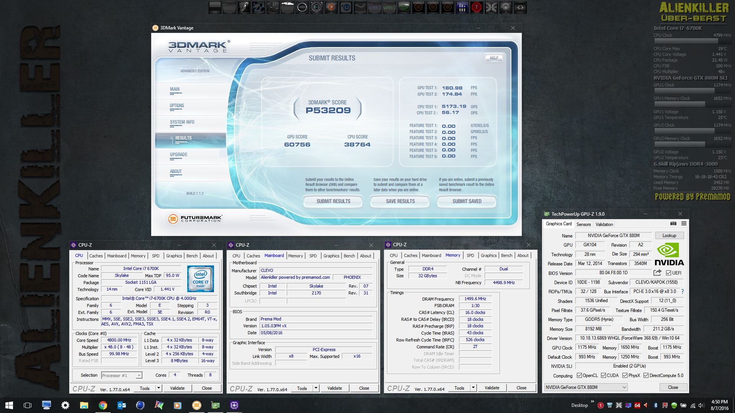Image resolution: width=735 pixels, height=413 pixels.
Task: Open Outlook from the taskbar
Action: tap(121, 405)
